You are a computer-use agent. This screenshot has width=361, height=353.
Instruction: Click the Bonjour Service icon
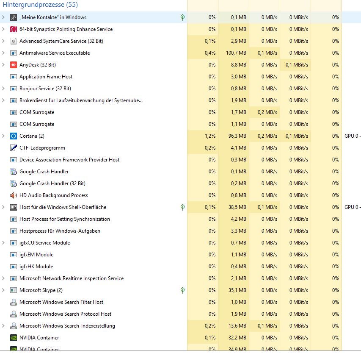click(x=14, y=89)
